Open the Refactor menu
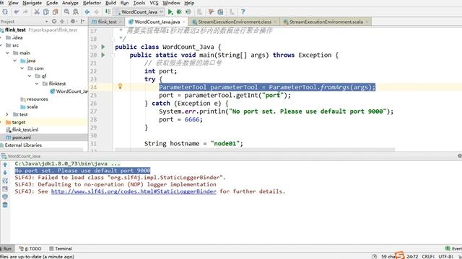 click(92, 3)
